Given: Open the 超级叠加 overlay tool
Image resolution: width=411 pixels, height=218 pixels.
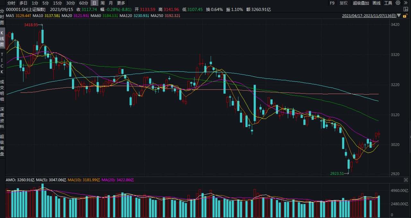Looking at the screenshot, I should point(361,3).
